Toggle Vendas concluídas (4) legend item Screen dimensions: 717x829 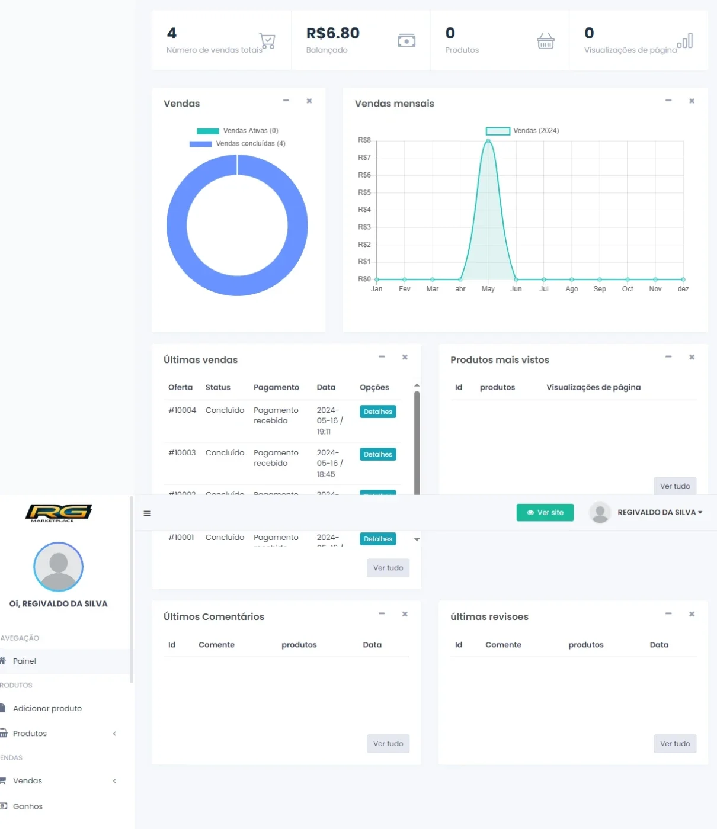pos(238,144)
